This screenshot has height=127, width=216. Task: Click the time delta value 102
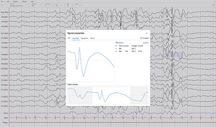tap(127, 51)
